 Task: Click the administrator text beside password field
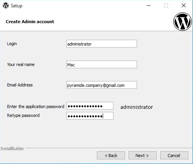click(x=137, y=107)
